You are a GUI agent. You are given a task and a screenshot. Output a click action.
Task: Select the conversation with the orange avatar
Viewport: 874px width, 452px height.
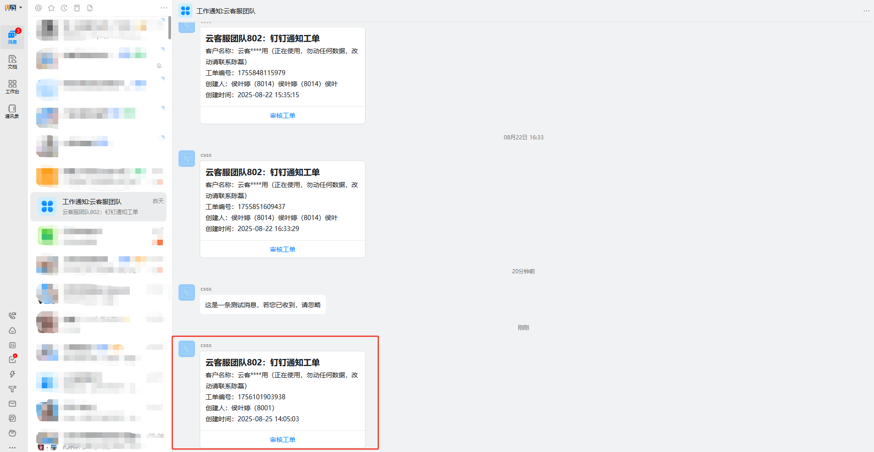click(98, 177)
